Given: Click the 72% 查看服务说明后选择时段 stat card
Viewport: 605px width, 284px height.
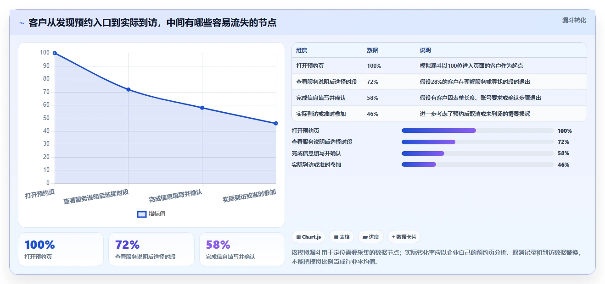Looking at the screenshot, I should [151, 249].
